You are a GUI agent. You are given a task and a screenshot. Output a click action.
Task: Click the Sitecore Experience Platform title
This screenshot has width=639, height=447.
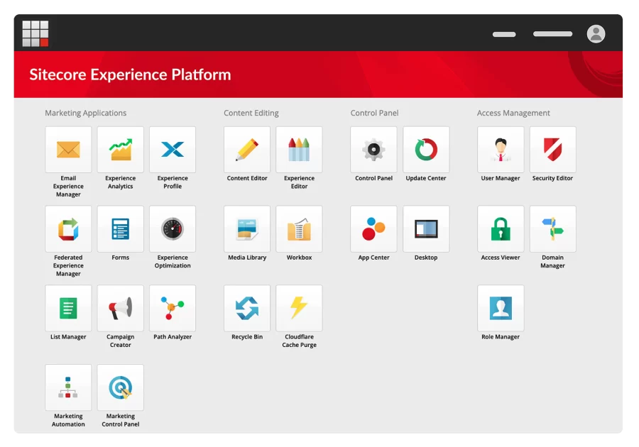[130, 74]
